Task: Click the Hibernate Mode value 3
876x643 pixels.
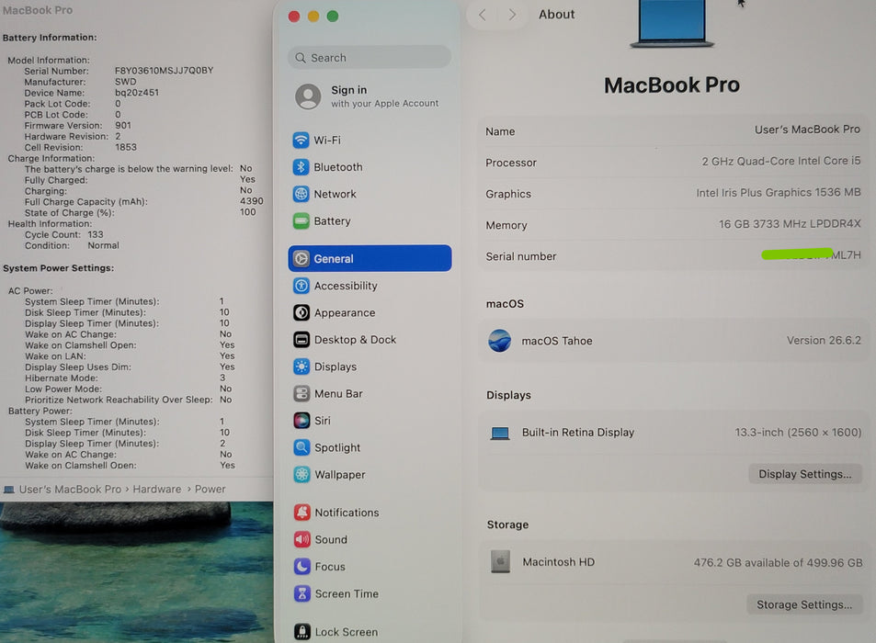Action: (x=222, y=378)
